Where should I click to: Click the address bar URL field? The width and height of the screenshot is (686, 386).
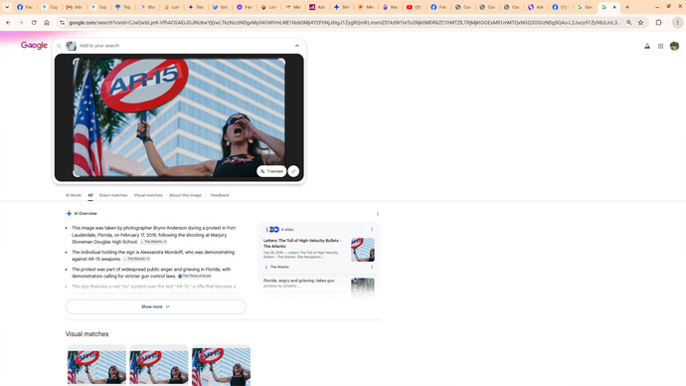344,22
